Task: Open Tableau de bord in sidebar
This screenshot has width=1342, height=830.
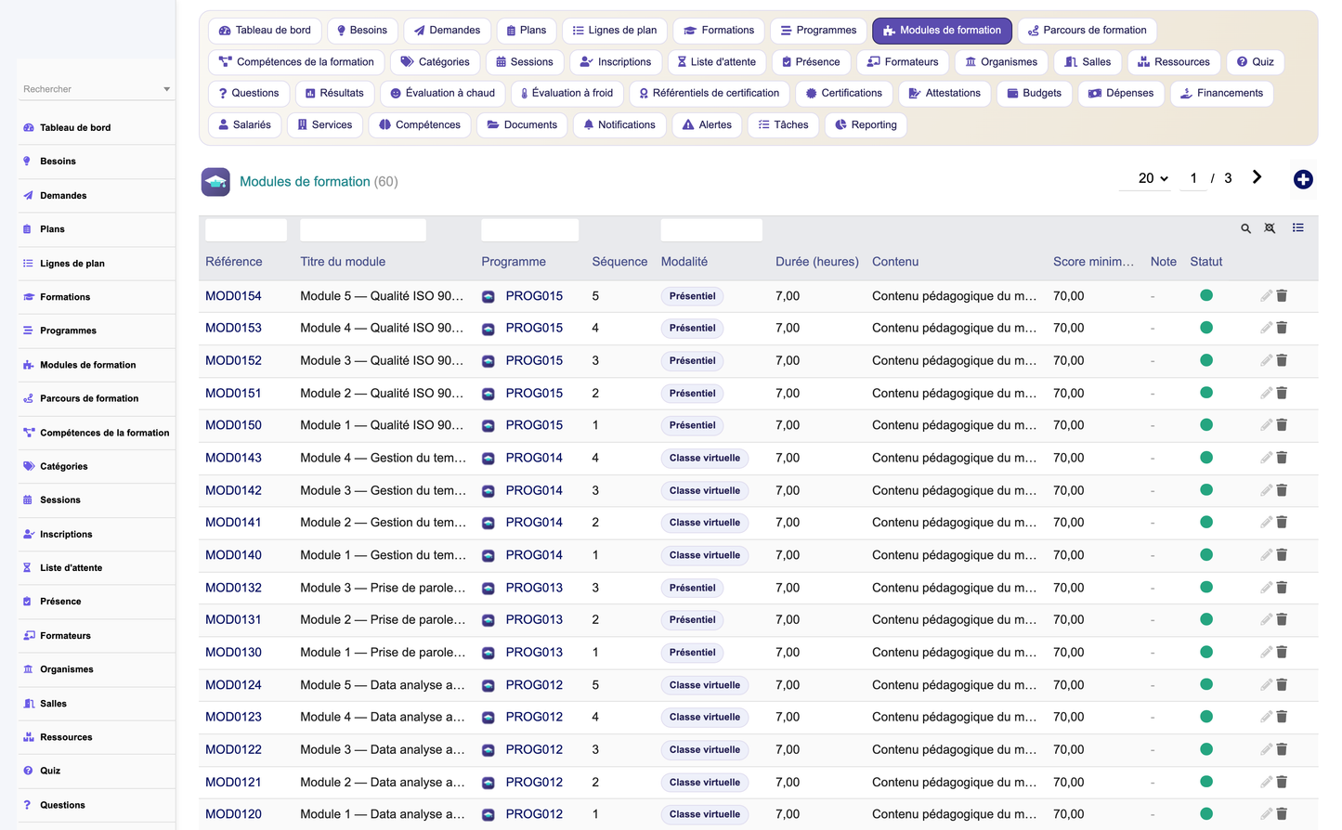Action: click(x=75, y=127)
